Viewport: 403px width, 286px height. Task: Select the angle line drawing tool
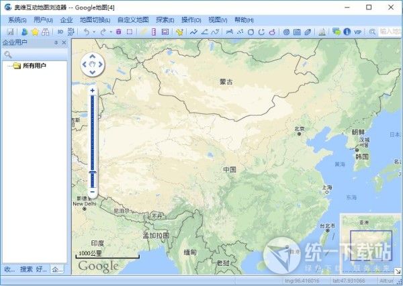(205, 32)
